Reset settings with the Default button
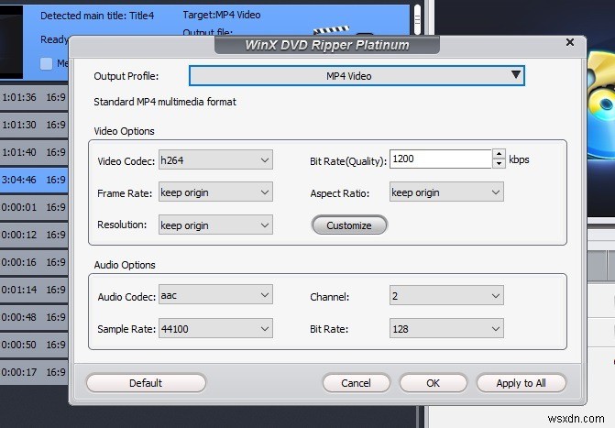The height and width of the screenshot is (428, 615). pyautogui.click(x=146, y=383)
